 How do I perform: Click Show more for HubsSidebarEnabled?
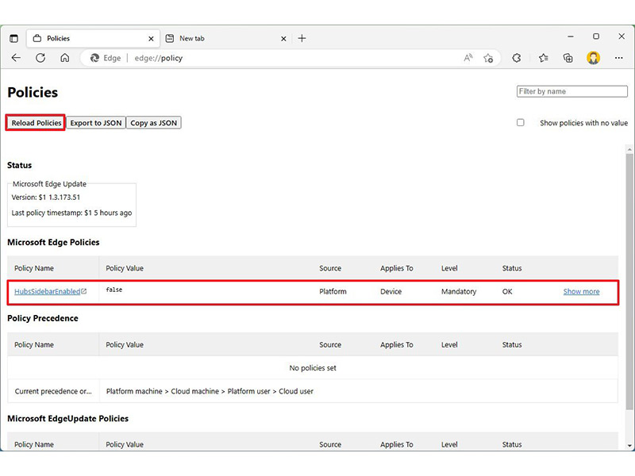tap(581, 291)
